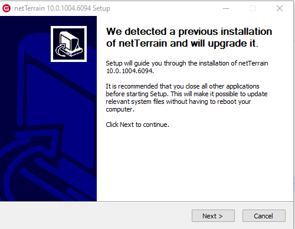Close the Setup window with X
Screen dimensions: 295x229
click(280, 8)
